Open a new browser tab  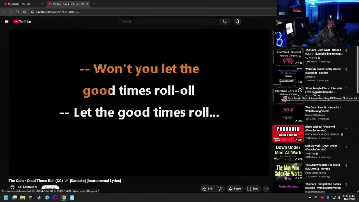point(94,4)
